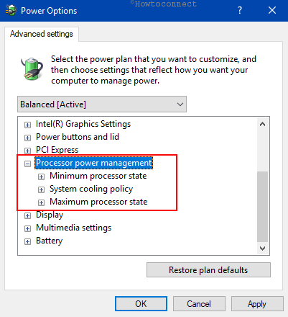
Task: Collapse Processor power management node
Action: 27,164
